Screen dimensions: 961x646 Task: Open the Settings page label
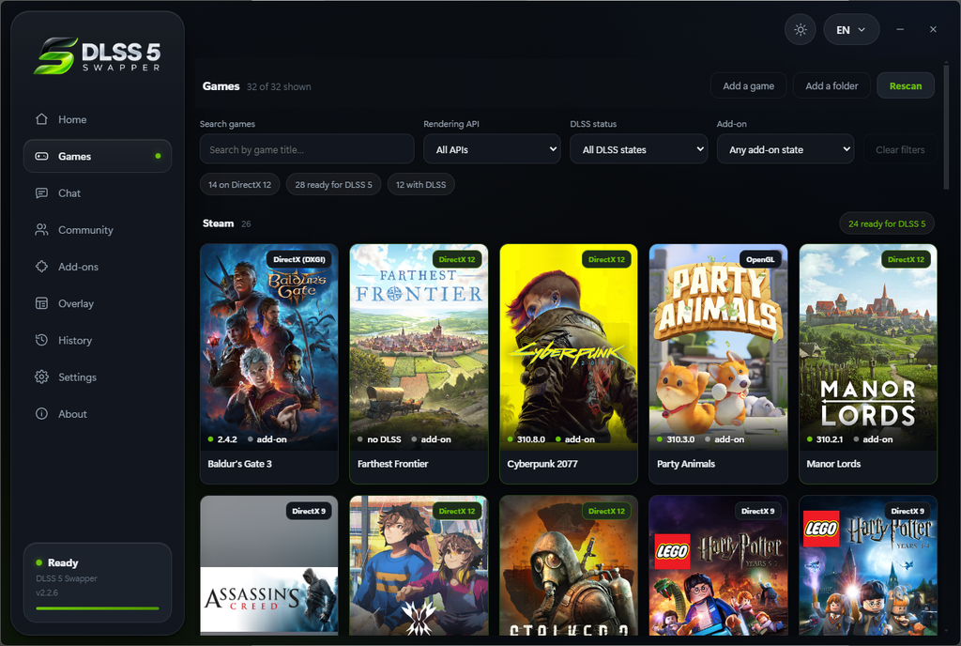click(77, 377)
